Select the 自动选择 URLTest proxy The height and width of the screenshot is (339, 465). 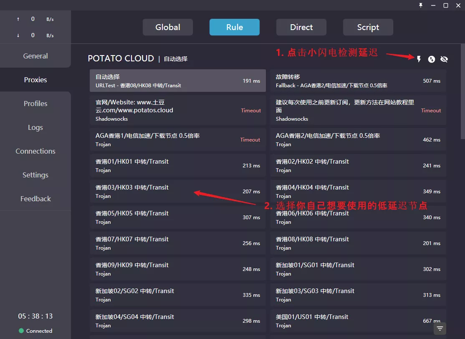point(177,81)
